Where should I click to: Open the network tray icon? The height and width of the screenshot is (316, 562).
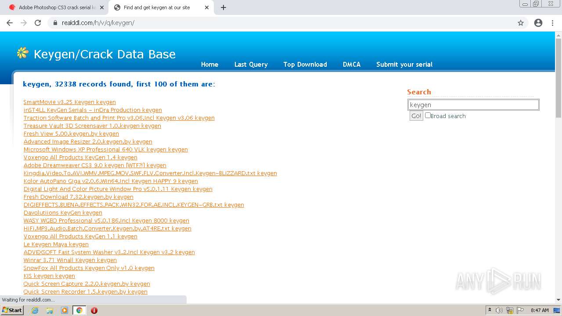[510, 310]
